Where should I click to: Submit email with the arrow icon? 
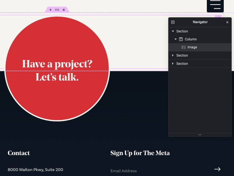217,169
